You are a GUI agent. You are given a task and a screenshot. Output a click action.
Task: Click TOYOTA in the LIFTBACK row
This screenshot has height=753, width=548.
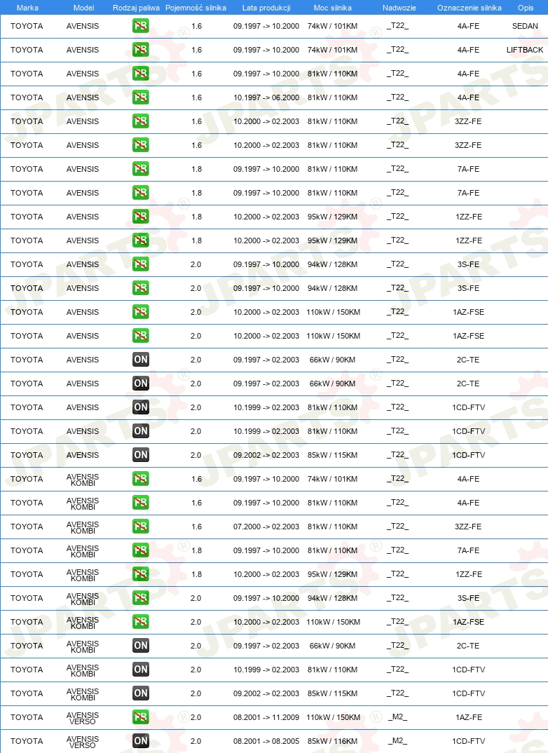pos(27,50)
